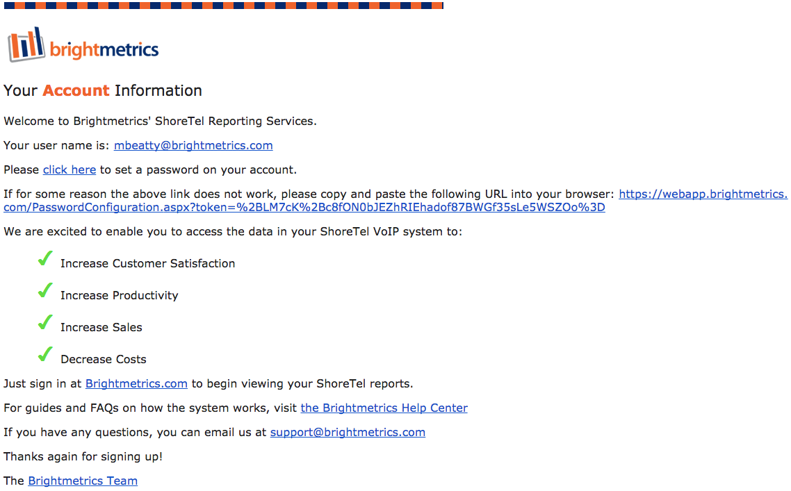Click checkmark beside Increase Customer Satisfaction
Screen dimensions: 791x491
point(45,259)
